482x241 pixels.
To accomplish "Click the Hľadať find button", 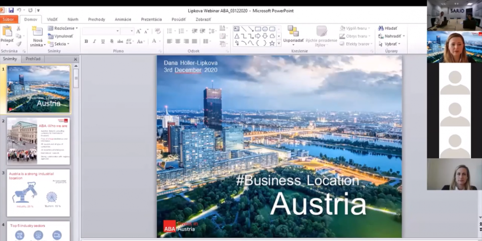I will pos(388,29).
